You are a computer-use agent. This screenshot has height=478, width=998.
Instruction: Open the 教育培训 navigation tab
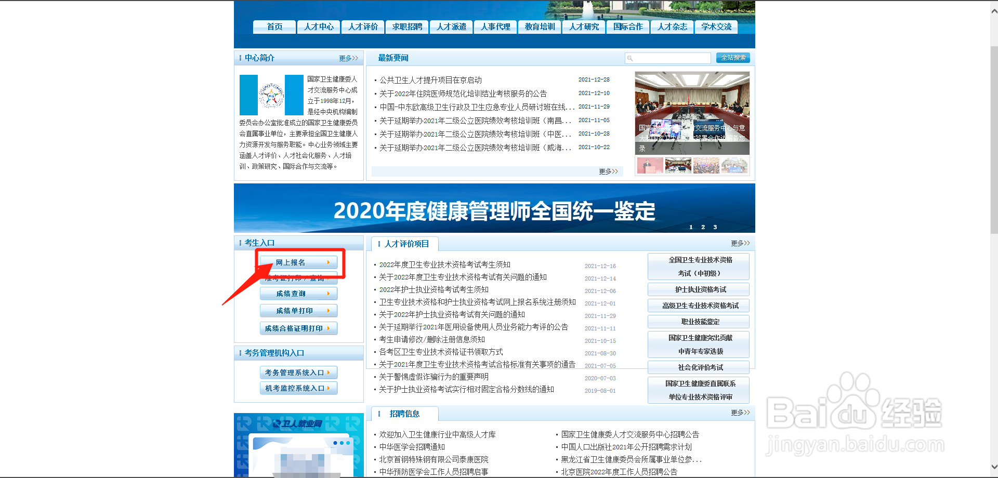[540, 26]
